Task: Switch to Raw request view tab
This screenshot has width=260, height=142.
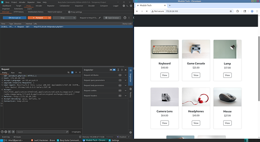Action: pyautogui.click(x=13, y=73)
